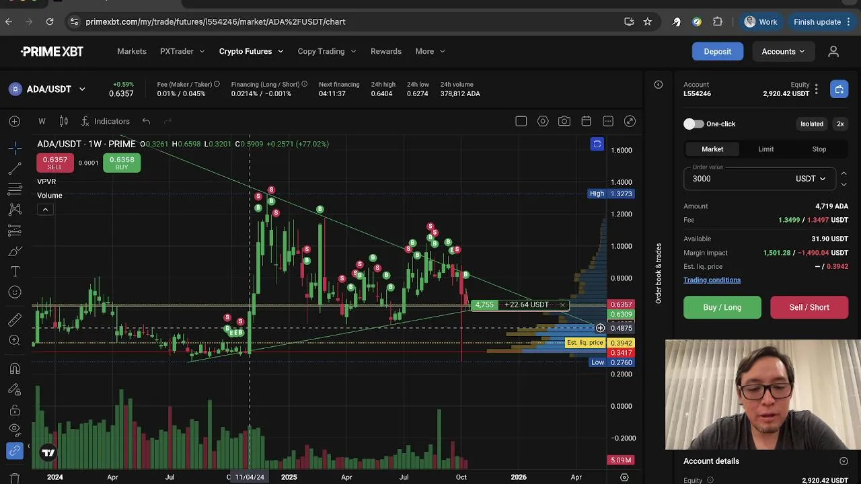Toggle lock all drawings
Image resolution: width=861 pixels, height=484 pixels.
[15, 410]
